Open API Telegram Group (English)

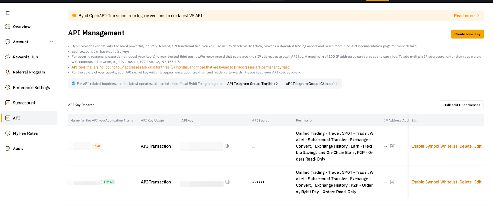click(x=252, y=84)
